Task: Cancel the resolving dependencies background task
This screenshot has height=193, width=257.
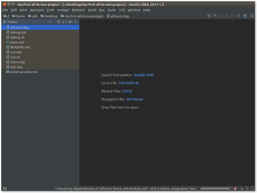Action: [235, 189]
